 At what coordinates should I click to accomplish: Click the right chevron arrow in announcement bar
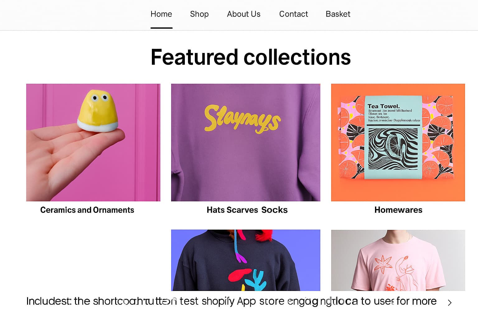click(449, 302)
